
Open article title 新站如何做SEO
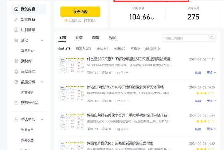125,87
